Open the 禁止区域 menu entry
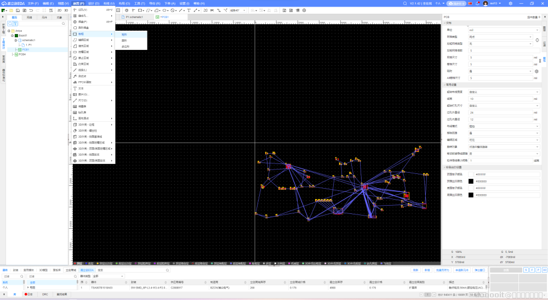The width and height of the screenshot is (548, 300). [84, 58]
